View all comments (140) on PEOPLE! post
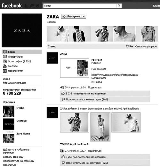160x167 pixels. pos(87,99)
